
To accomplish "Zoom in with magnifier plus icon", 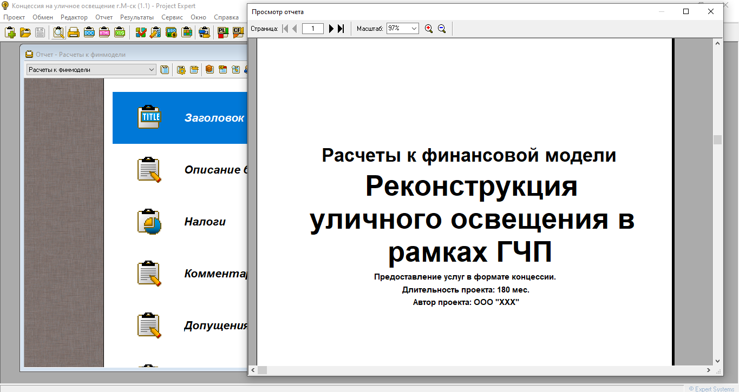I will 429,29.
